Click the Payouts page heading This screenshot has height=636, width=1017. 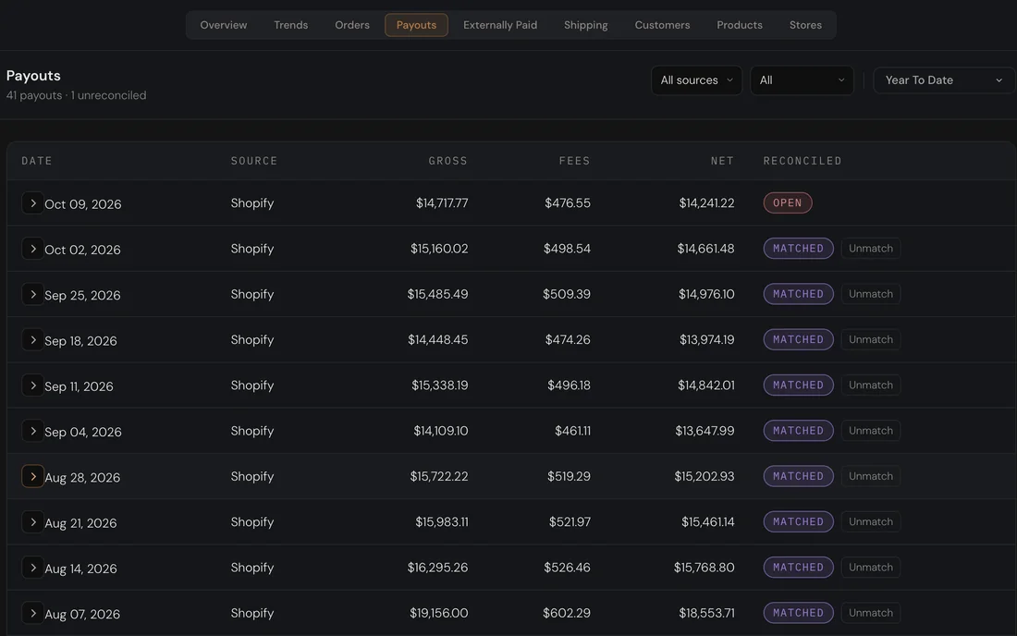(33, 75)
